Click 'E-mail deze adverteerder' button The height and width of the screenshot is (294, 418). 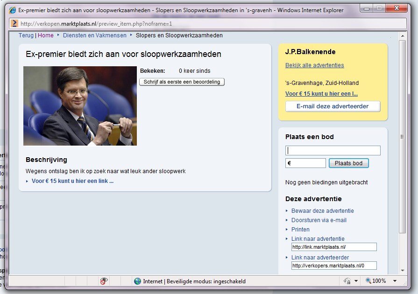point(333,106)
